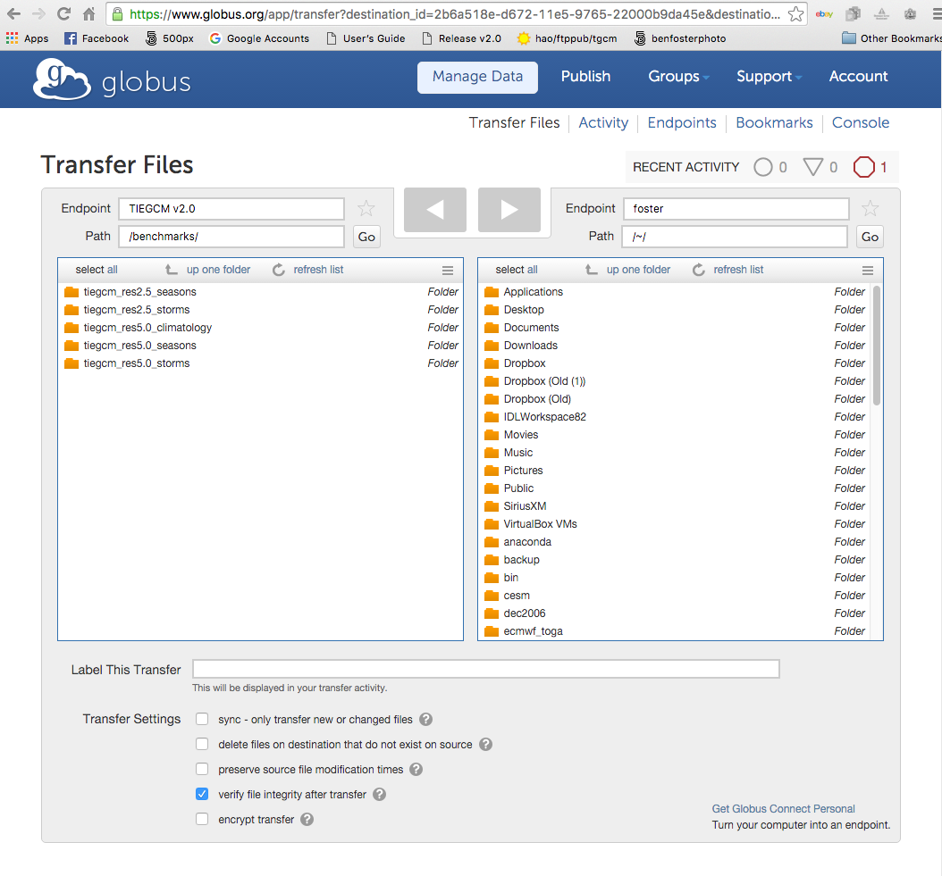Screen dimensions: 942x876
Task: Open the Get Globus Connect Personal link
Action: [x=783, y=809]
